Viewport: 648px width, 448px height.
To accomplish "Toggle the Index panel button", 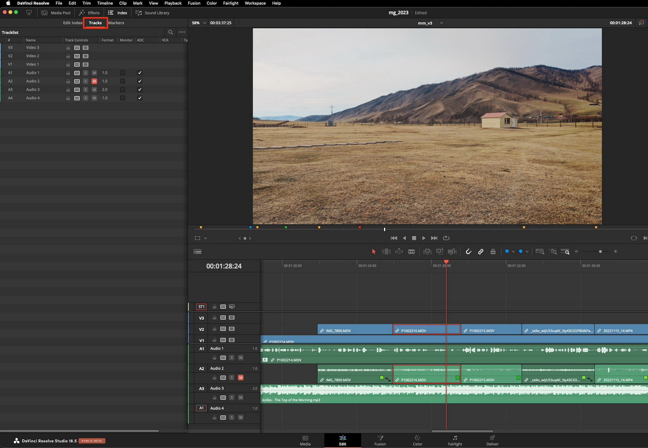I will tap(118, 13).
